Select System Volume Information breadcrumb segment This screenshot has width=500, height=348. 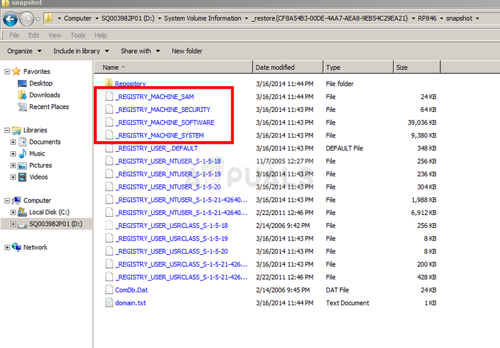(202, 18)
